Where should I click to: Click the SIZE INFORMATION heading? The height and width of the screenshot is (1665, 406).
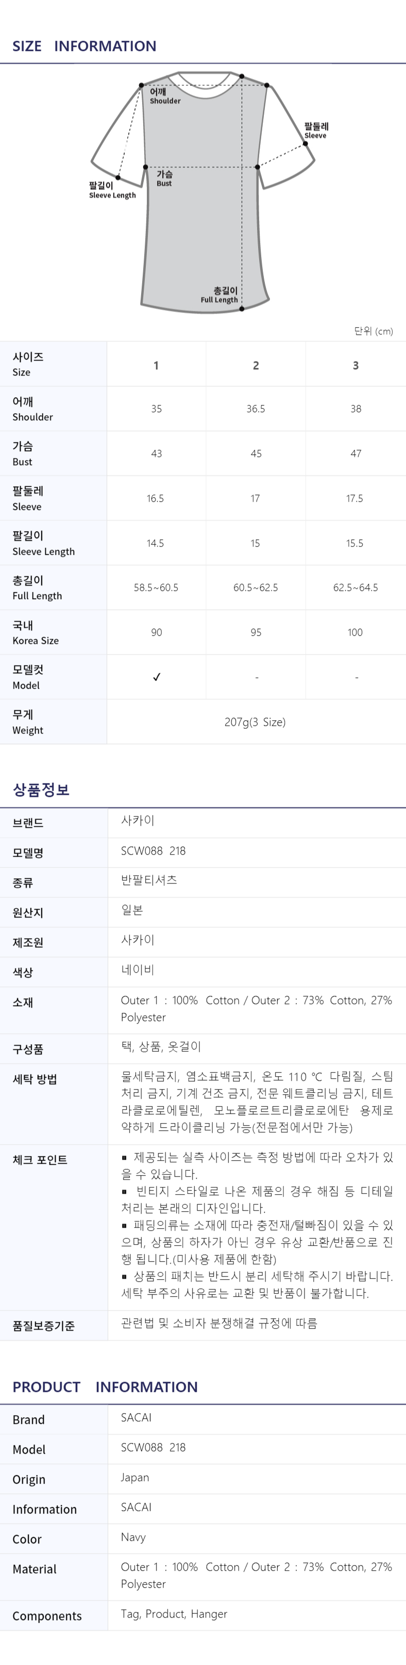tap(84, 46)
